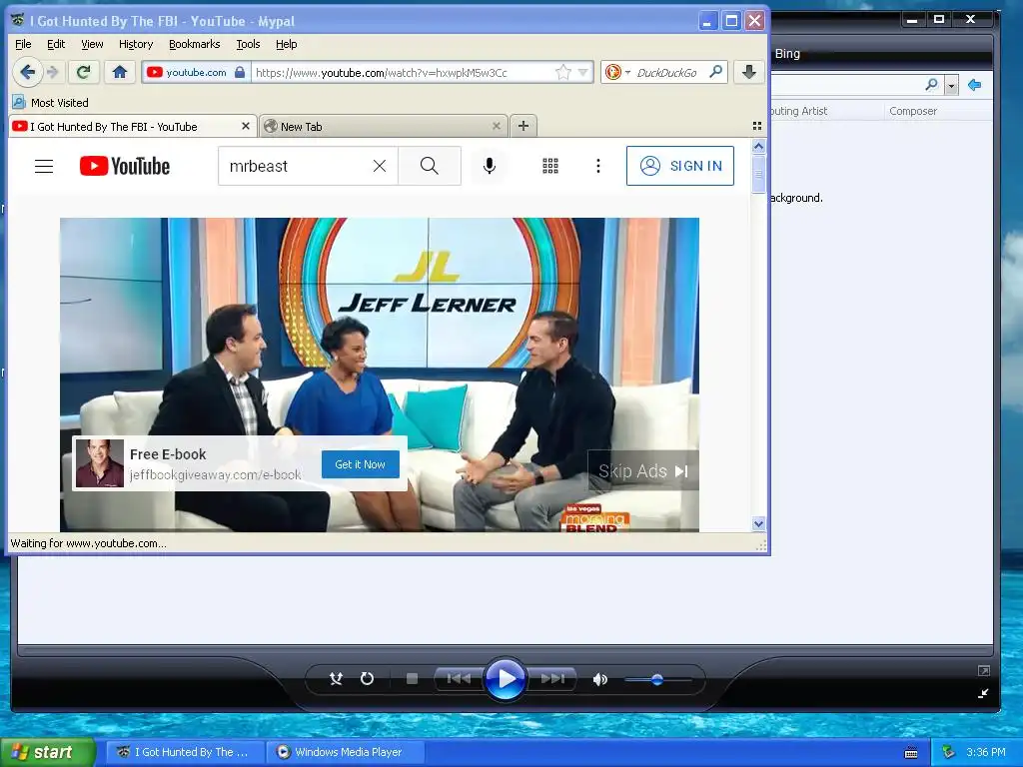The image size is (1023, 767).
Task: Open the Bookmarks menu
Action: 195,44
